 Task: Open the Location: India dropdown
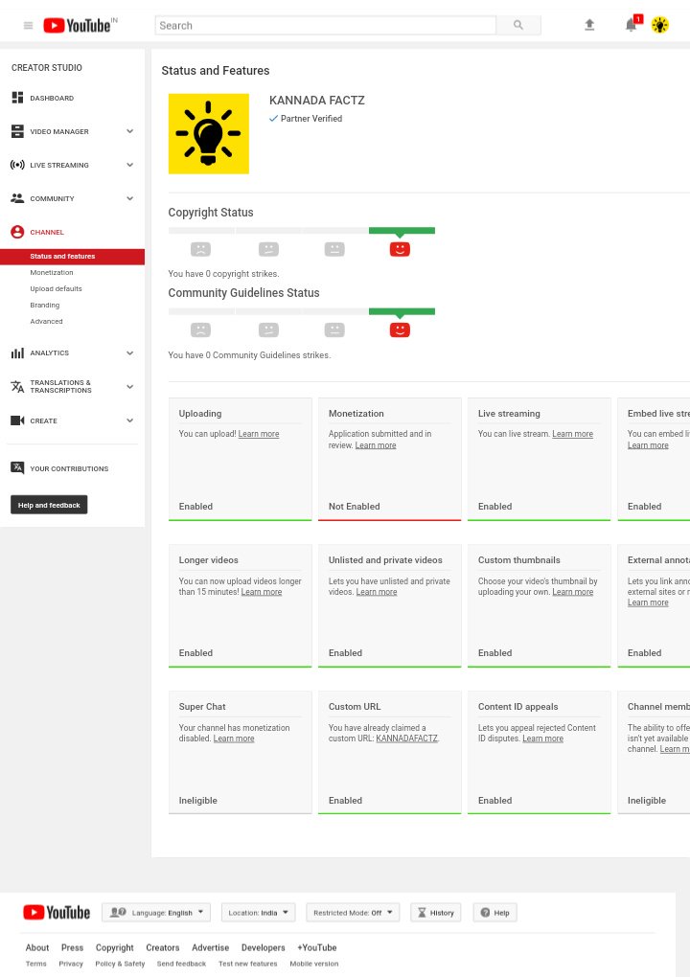pos(258,913)
